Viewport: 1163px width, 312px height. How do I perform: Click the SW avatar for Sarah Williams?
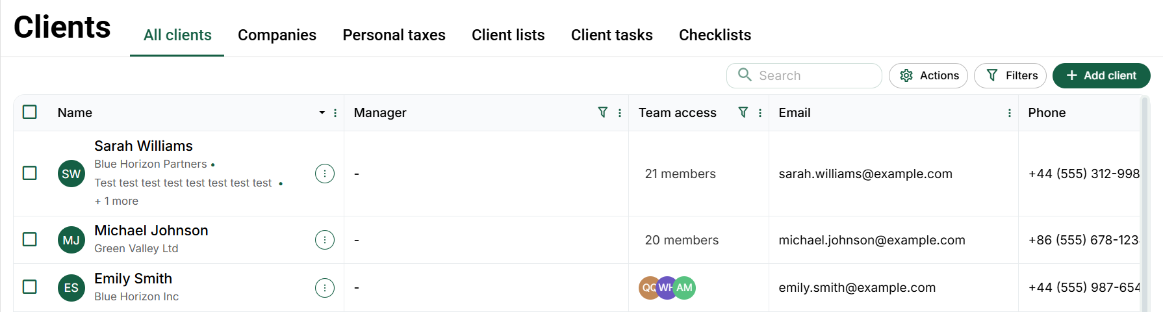pos(71,174)
